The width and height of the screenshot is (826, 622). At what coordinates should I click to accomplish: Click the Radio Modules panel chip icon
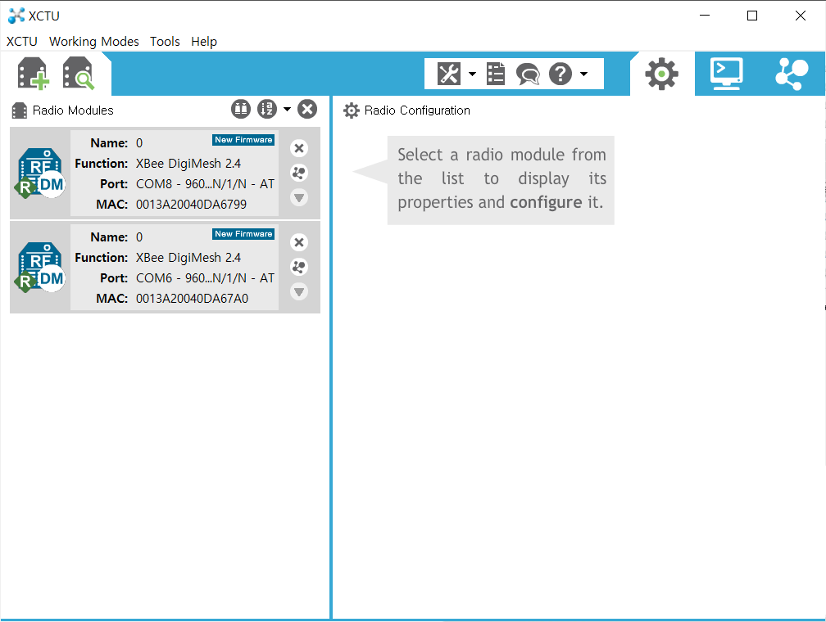pyautogui.click(x=20, y=110)
